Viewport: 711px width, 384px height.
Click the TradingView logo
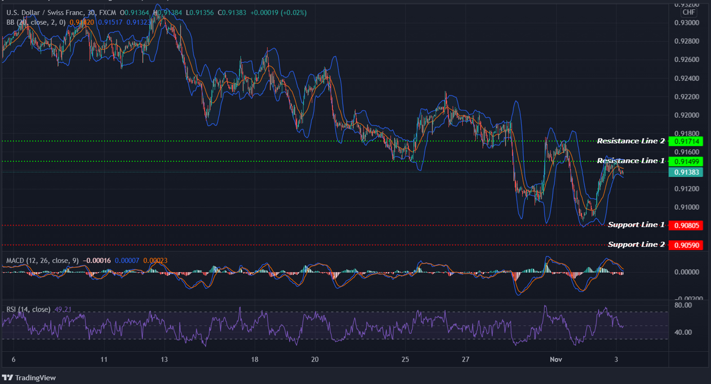pos(29,378)
